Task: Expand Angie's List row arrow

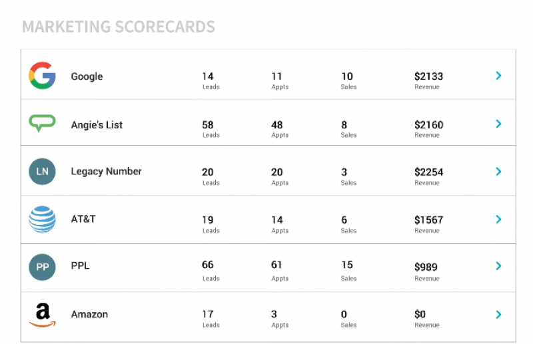Action: 498,124
